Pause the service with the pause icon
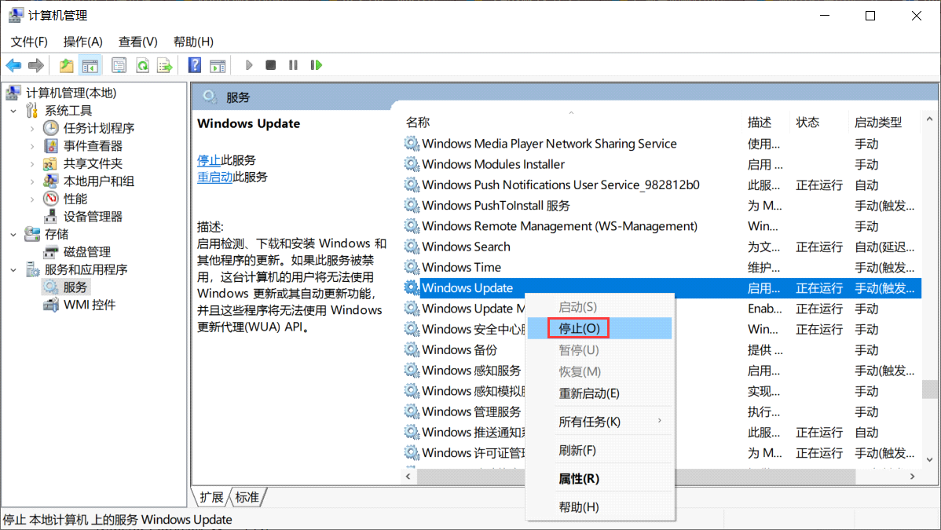The width and height of the screenshot is (941, 530). tap(291, 64)
